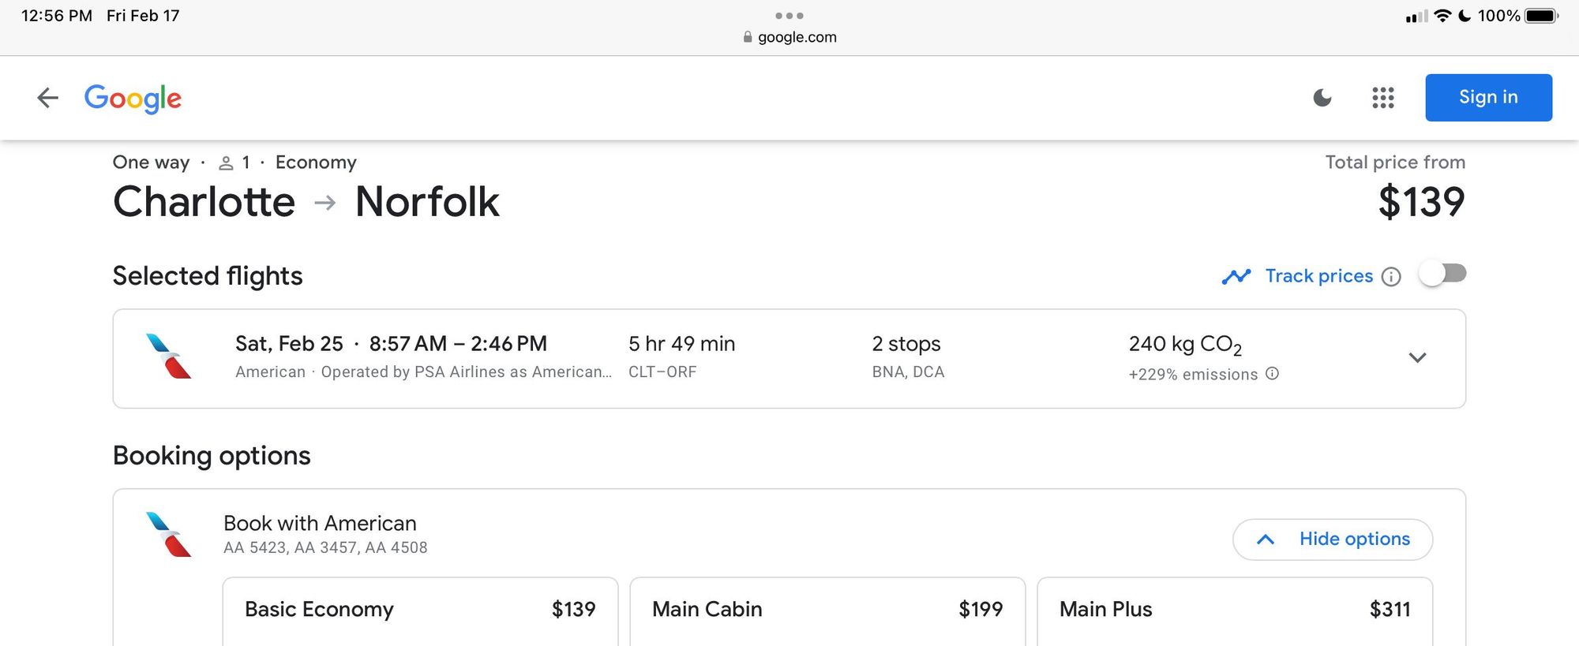The width and height of the screenshot is (1579, 646).
Task: Expand the selected flight details chevron
Action: click(1417, 358)
